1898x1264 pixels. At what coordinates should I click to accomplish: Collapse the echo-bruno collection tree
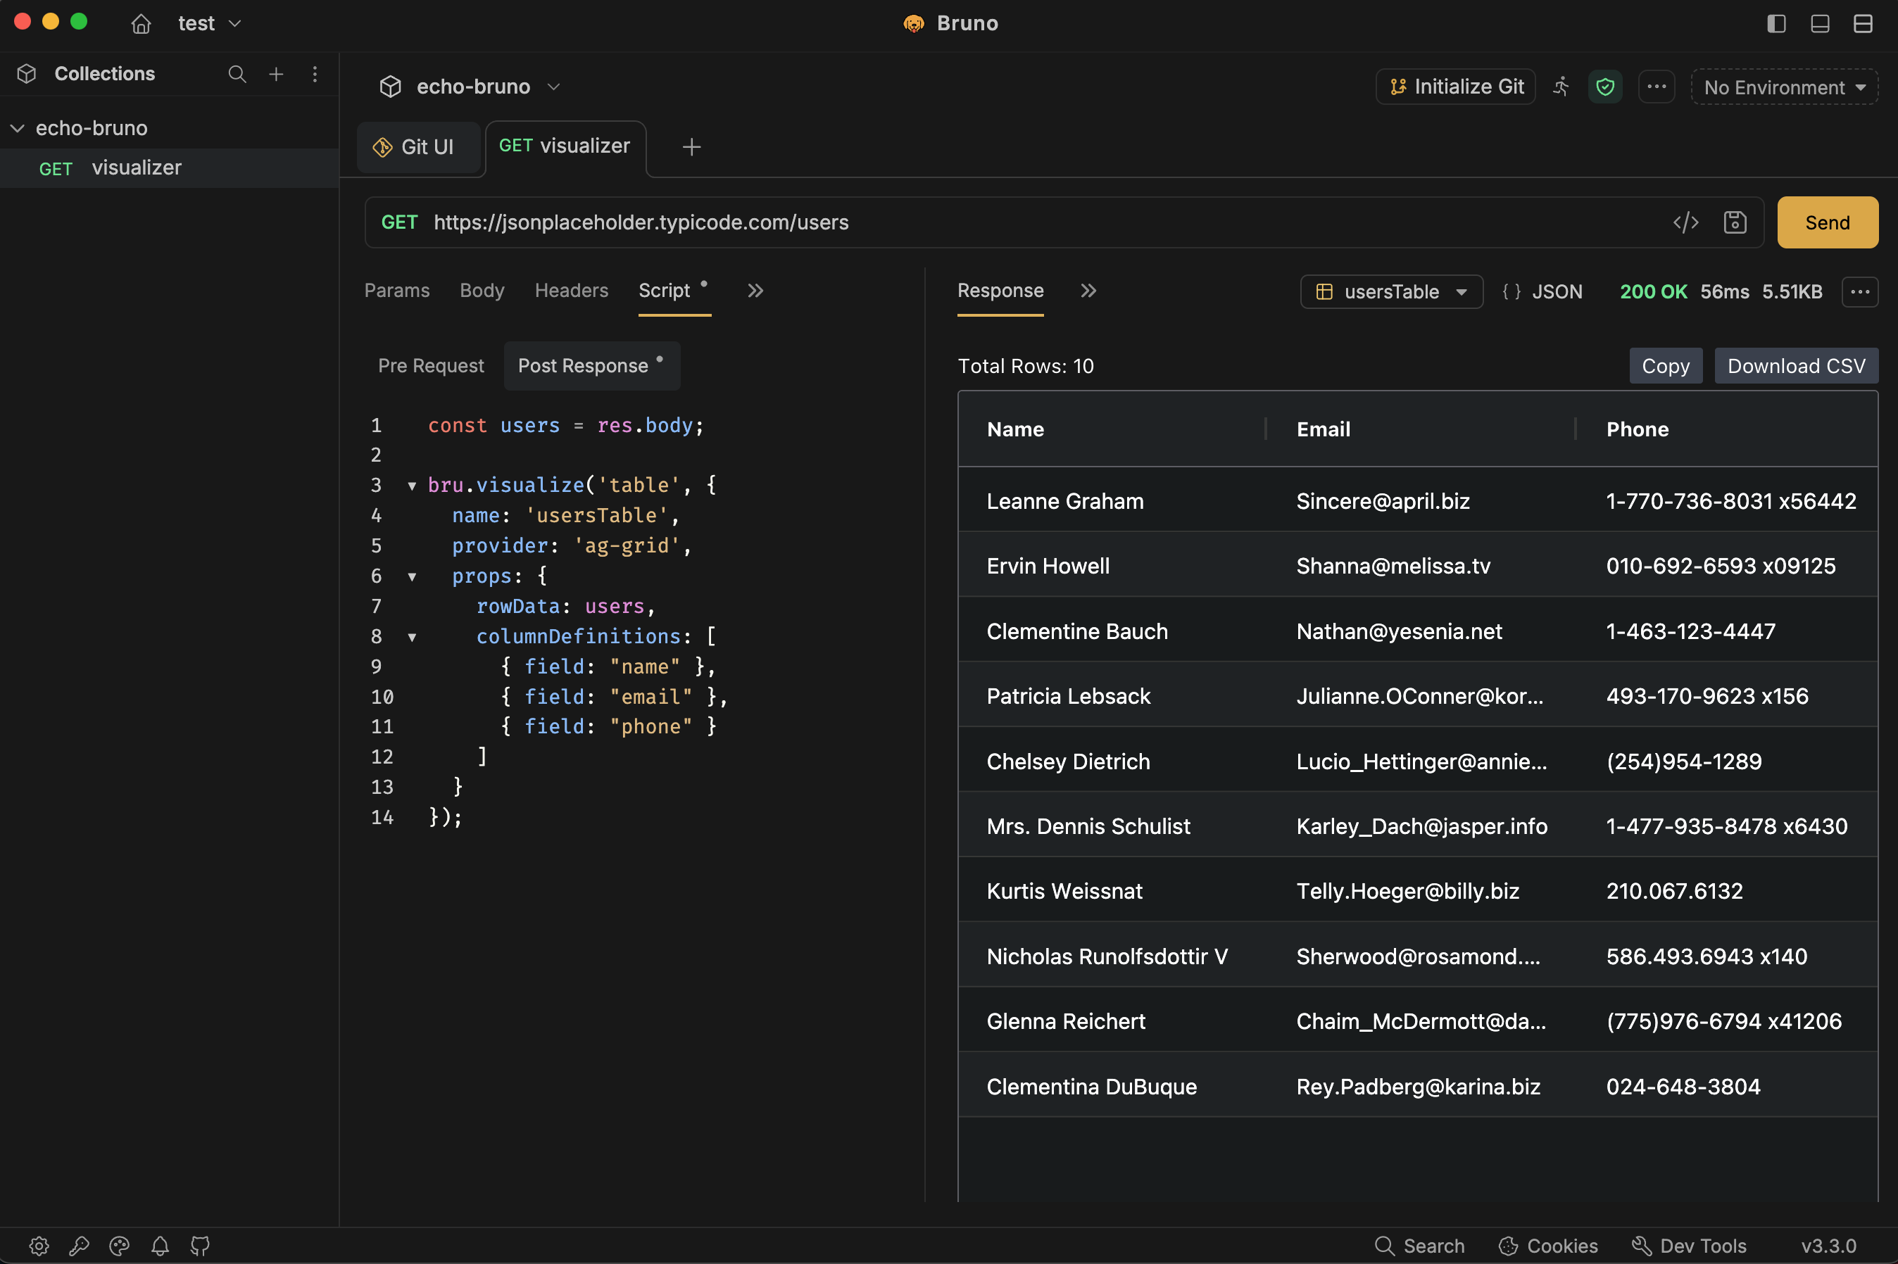pyautogui.click(x=18, y=128)
